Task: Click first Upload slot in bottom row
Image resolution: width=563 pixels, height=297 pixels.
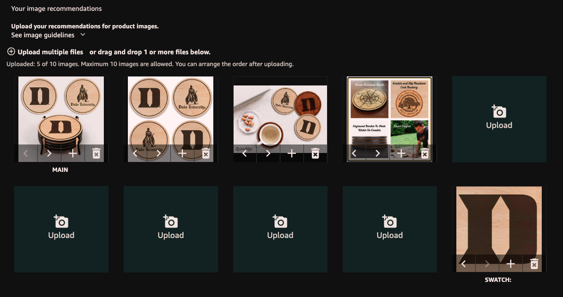Action: tap(61, 229)
